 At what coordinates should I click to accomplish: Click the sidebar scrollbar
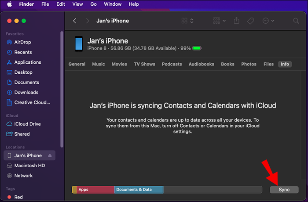(x=62, y=89)
